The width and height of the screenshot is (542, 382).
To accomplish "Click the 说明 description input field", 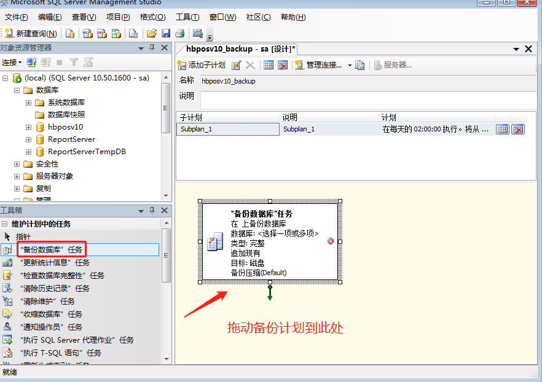I will tap(369, 100).
